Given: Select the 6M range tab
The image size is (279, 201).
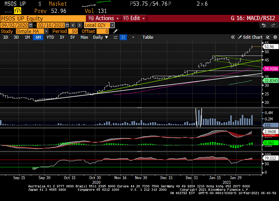Looking at the screenshot, I should pyautogui.click(x=38, y=37).
